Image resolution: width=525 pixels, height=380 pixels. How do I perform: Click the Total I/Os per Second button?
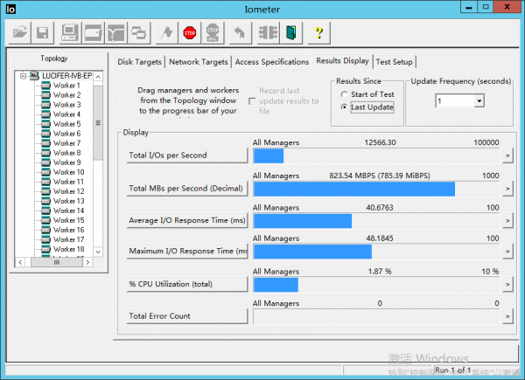pos(187,155)
